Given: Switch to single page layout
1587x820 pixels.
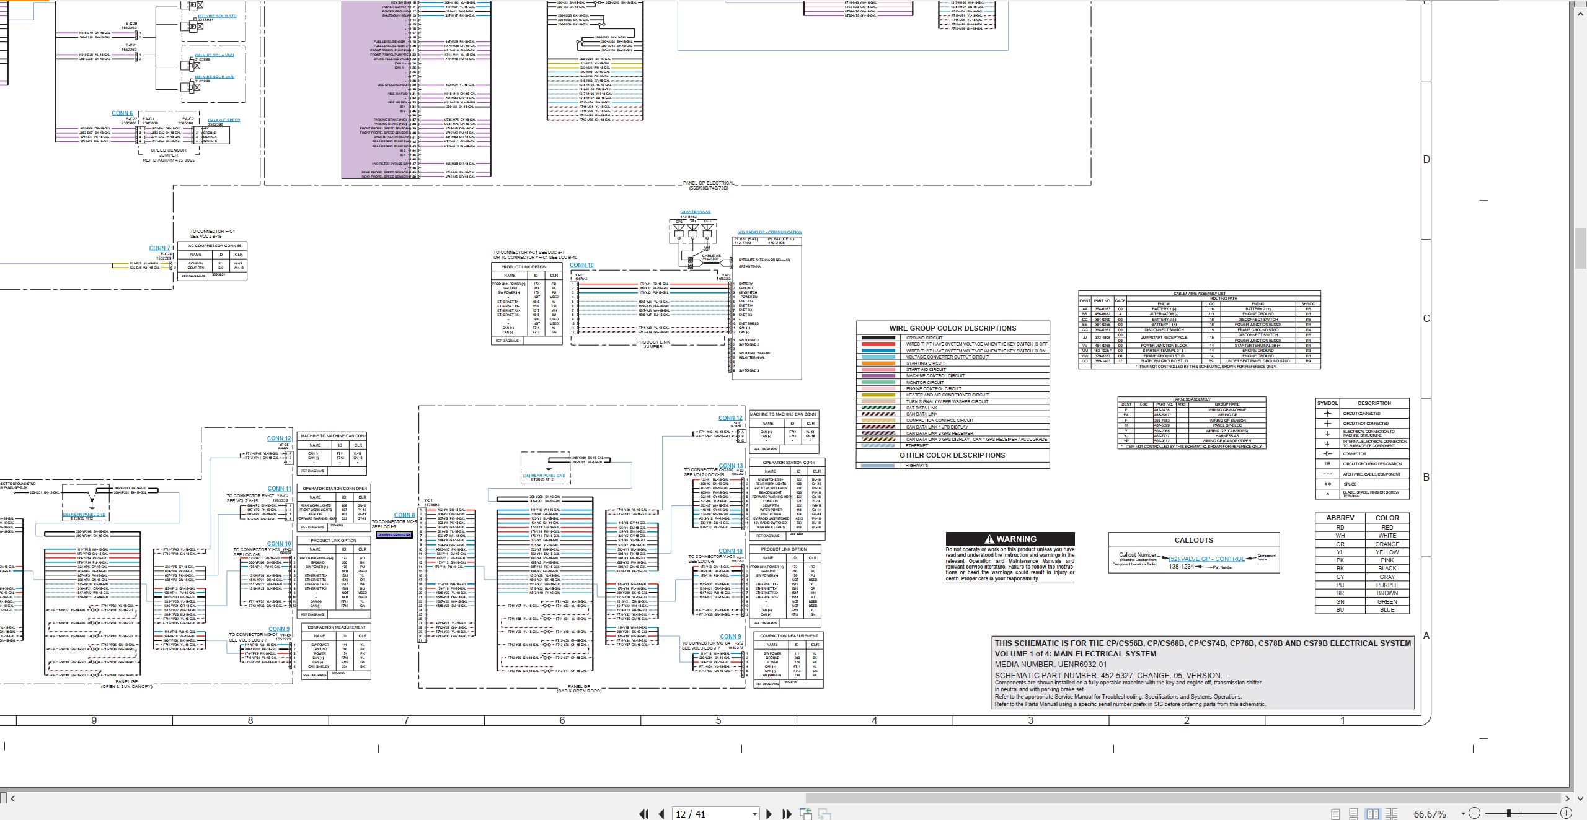Looking at the screenshot, I should point(1336,814).
